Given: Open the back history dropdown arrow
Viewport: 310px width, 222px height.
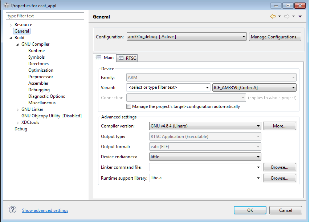Looking at the screenshot, I should [x=280, y=16].
